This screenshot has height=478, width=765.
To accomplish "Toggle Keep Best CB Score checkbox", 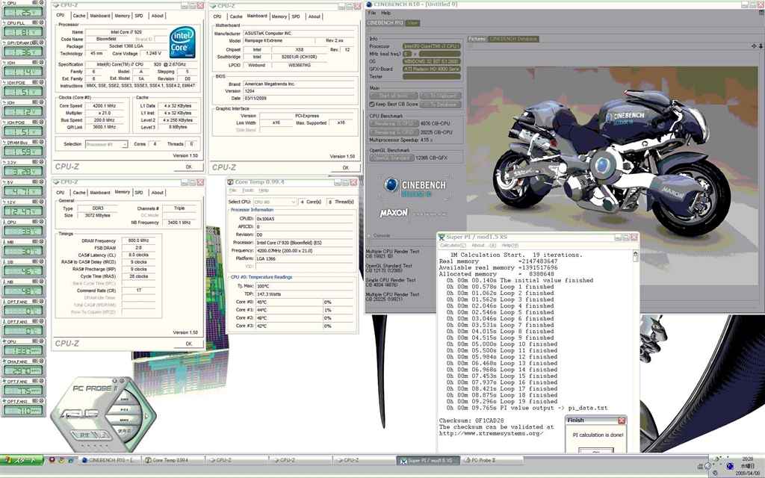I will (x=371, y=105).
